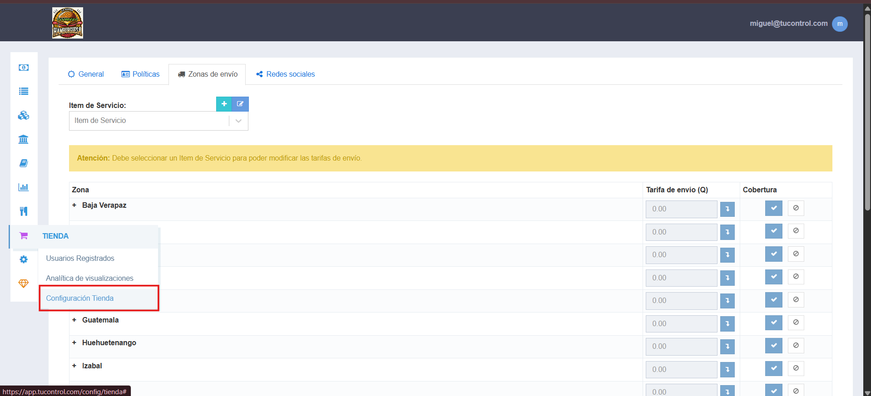Click the shopping cart sidebar icon

(24, 236)
